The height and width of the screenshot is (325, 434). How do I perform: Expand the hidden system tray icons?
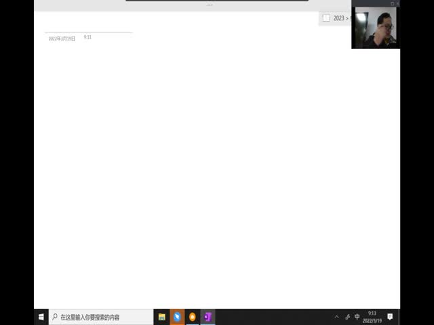tap(336, 317)
